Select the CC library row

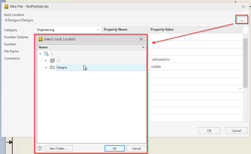[101, 61]
